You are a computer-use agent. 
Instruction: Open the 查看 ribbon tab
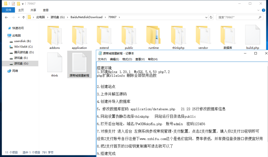[x=46, y=10]
